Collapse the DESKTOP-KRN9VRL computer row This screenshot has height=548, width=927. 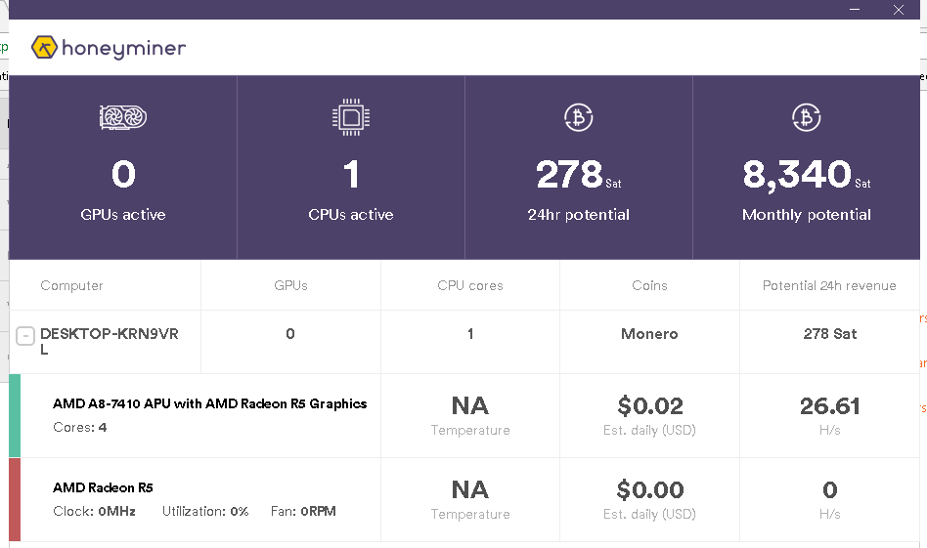click(x=24, y=336)
